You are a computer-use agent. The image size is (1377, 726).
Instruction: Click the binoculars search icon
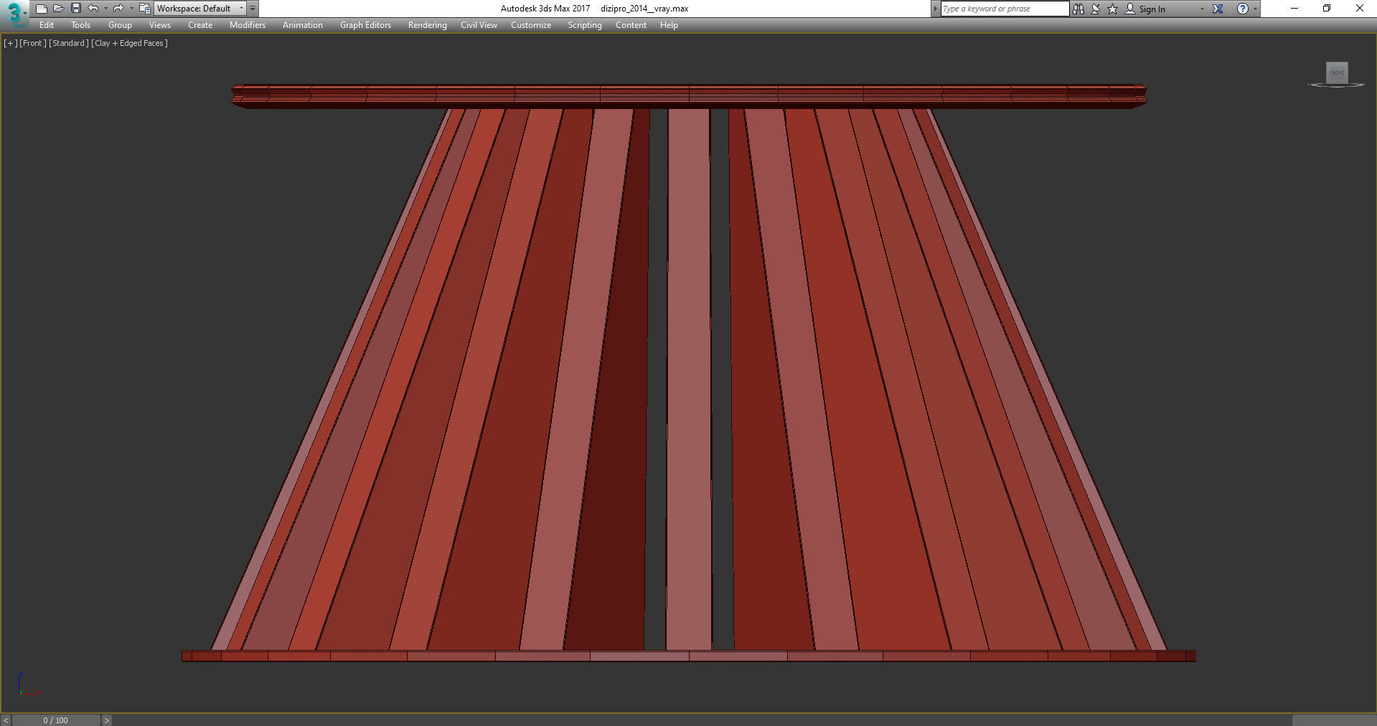click(1078, 9)
